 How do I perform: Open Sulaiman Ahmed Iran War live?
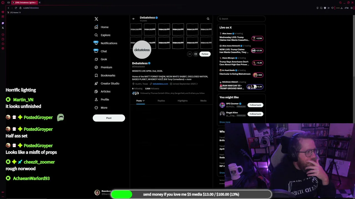241,85
